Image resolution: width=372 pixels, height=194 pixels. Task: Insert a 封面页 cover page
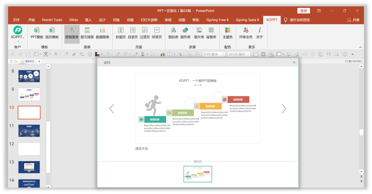click(x=121, y=33)
